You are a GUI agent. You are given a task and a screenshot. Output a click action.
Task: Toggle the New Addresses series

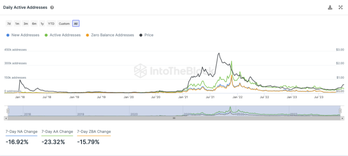[23, 35]
